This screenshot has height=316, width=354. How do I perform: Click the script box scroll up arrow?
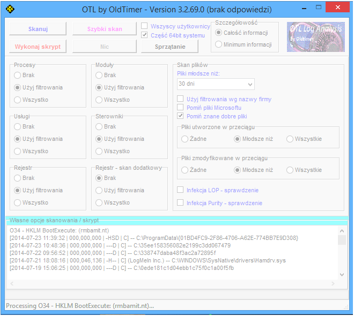(x=342, y=231)
